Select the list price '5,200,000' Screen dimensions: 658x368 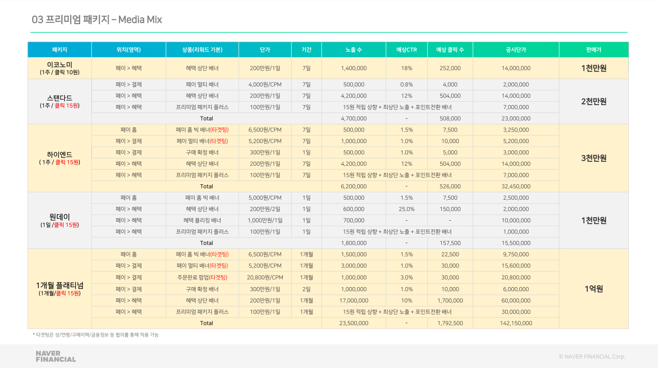[x=516, y=141]
